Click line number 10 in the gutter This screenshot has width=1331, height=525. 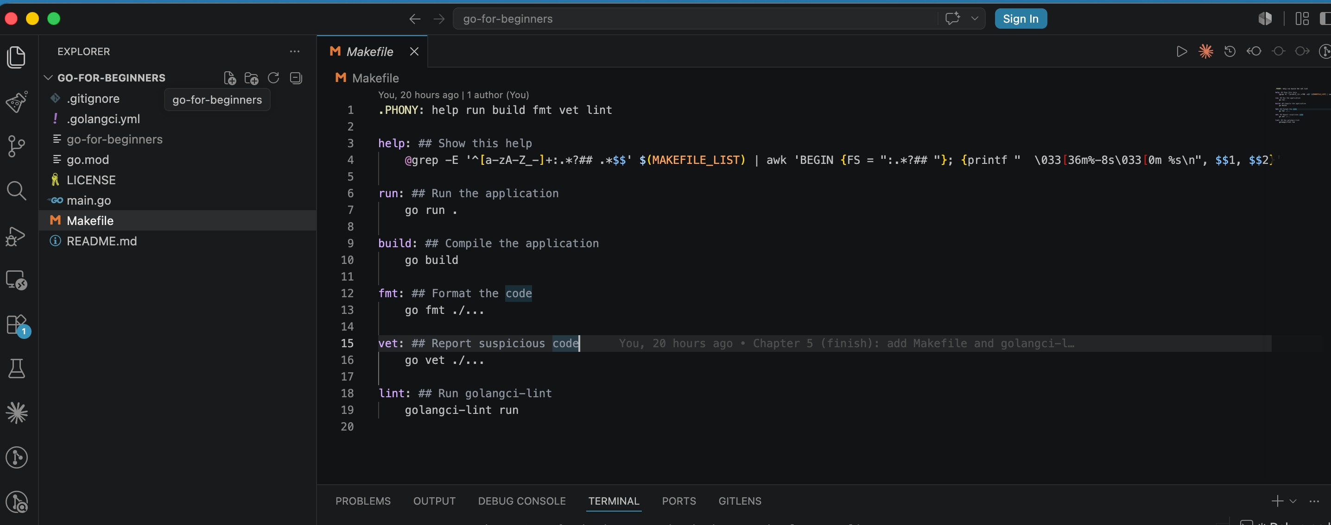pyautogui.click(x=347, y=260)
